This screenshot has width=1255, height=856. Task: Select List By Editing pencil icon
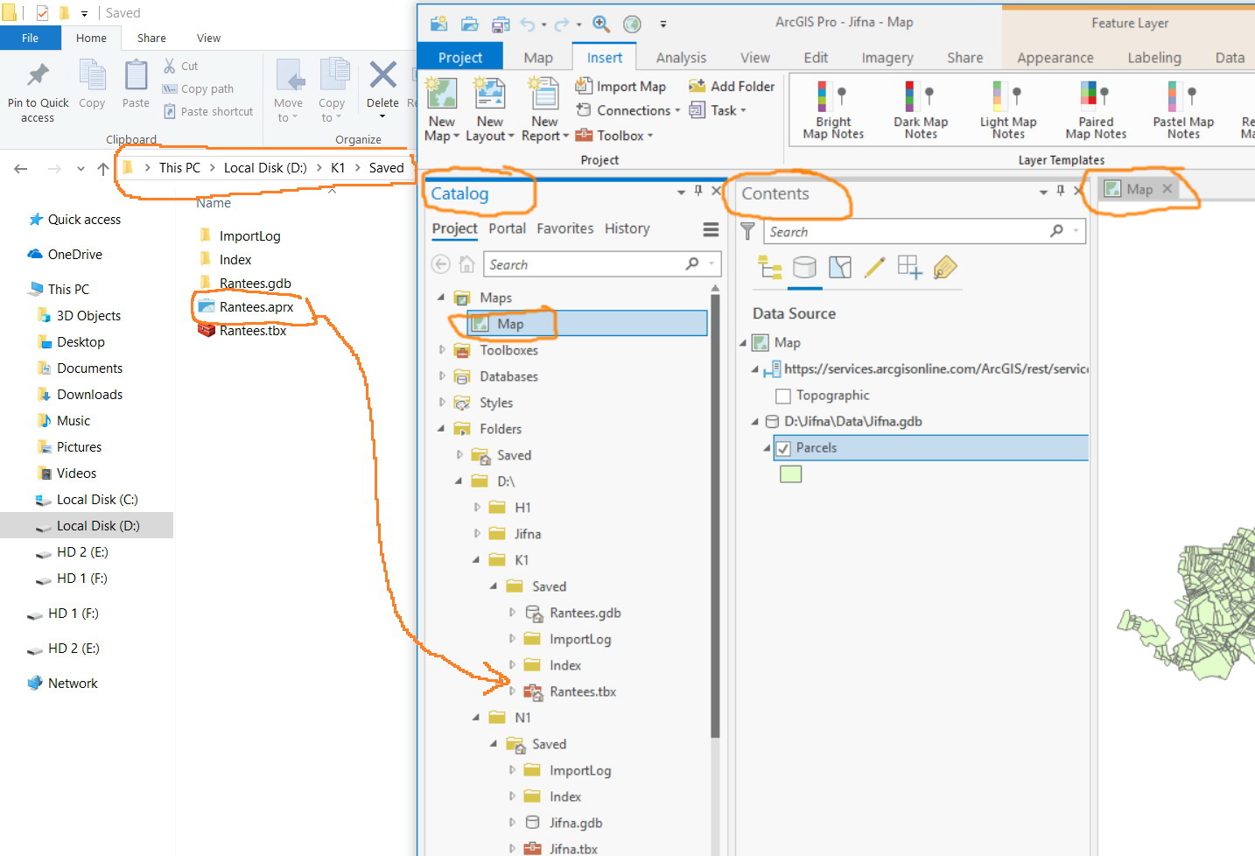(x=874, y=267)
